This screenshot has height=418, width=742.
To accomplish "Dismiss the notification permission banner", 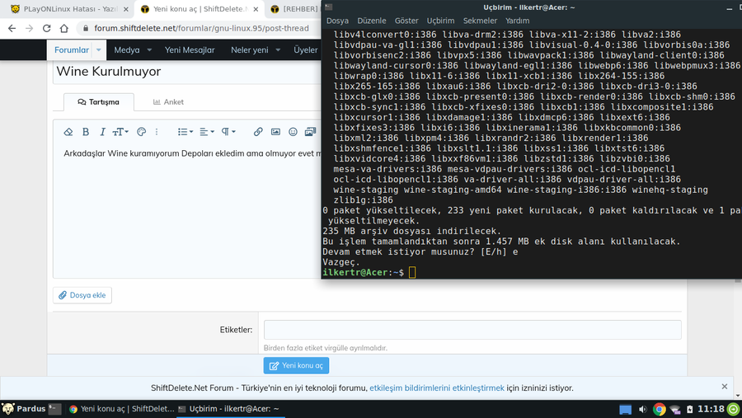I will click(x=724, y=387).
